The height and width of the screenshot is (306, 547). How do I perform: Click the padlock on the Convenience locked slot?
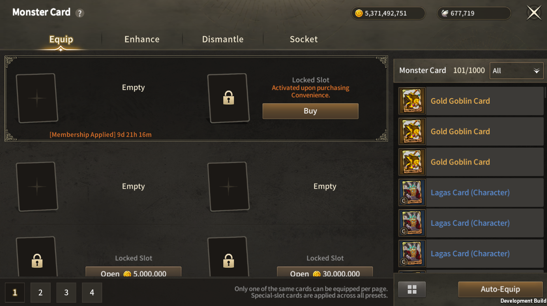click(228, 98)
